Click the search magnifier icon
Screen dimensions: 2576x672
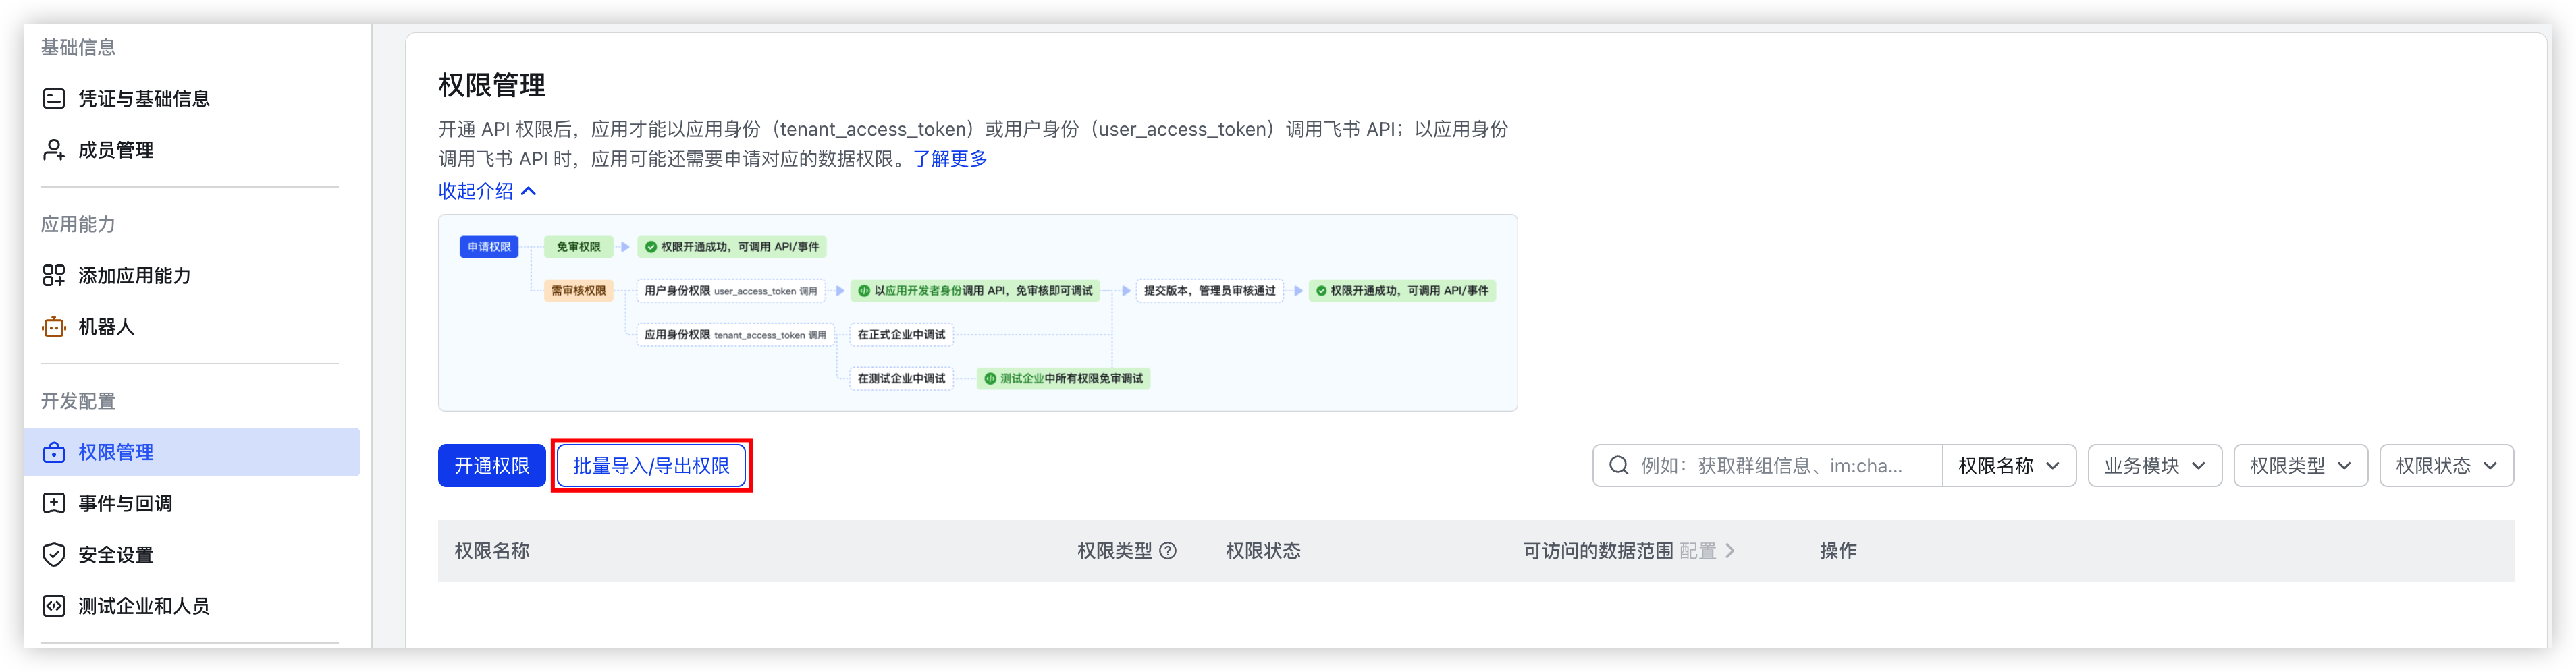tap(1619, 465)
